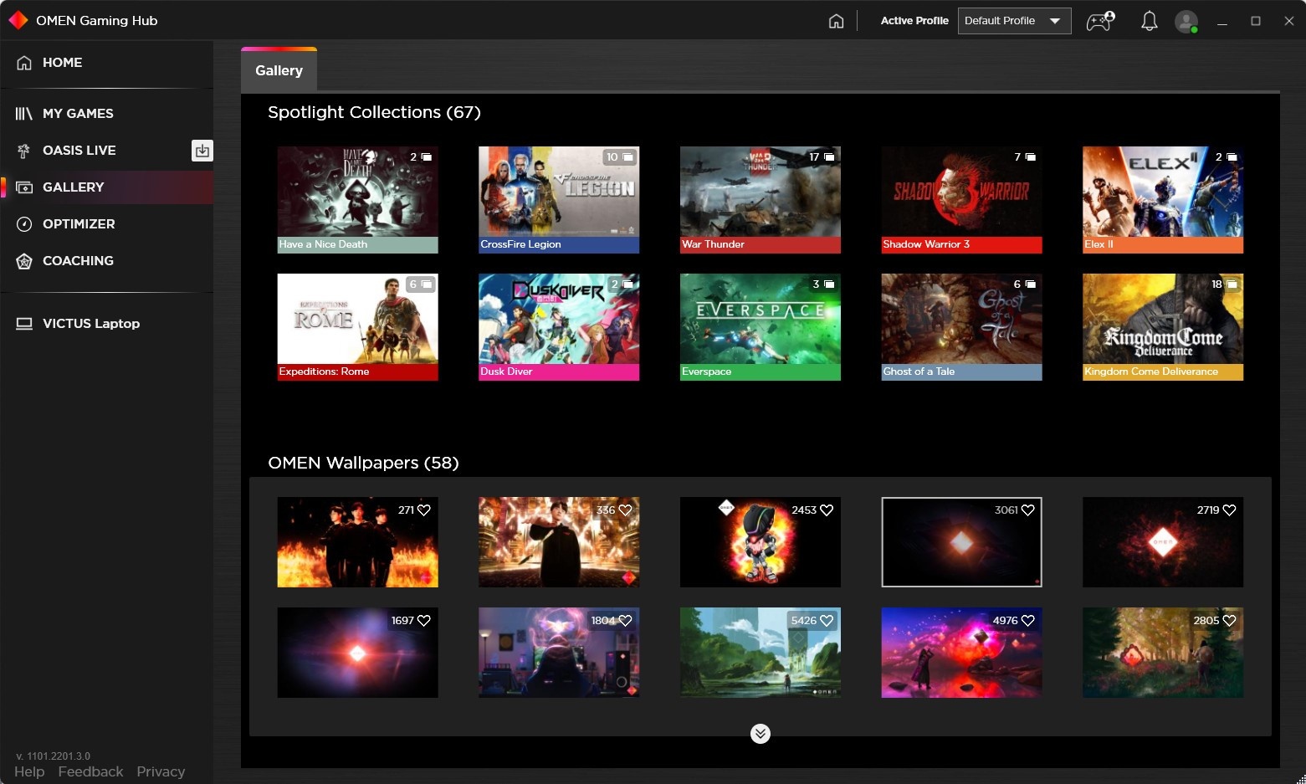Click the game controller icon
The height and width of the screenshot is (784, 1306).
pyautogui.click(x=1099, y=21)
